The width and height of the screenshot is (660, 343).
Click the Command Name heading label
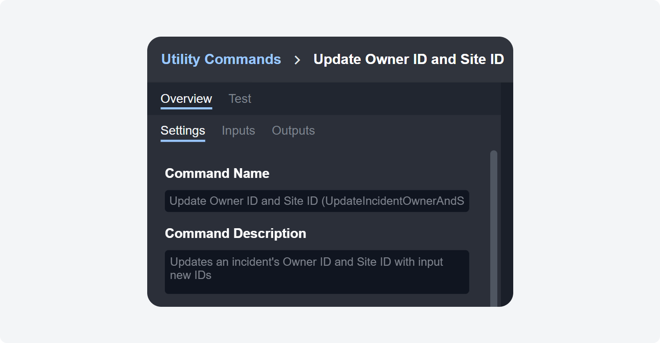pos(217,173)
